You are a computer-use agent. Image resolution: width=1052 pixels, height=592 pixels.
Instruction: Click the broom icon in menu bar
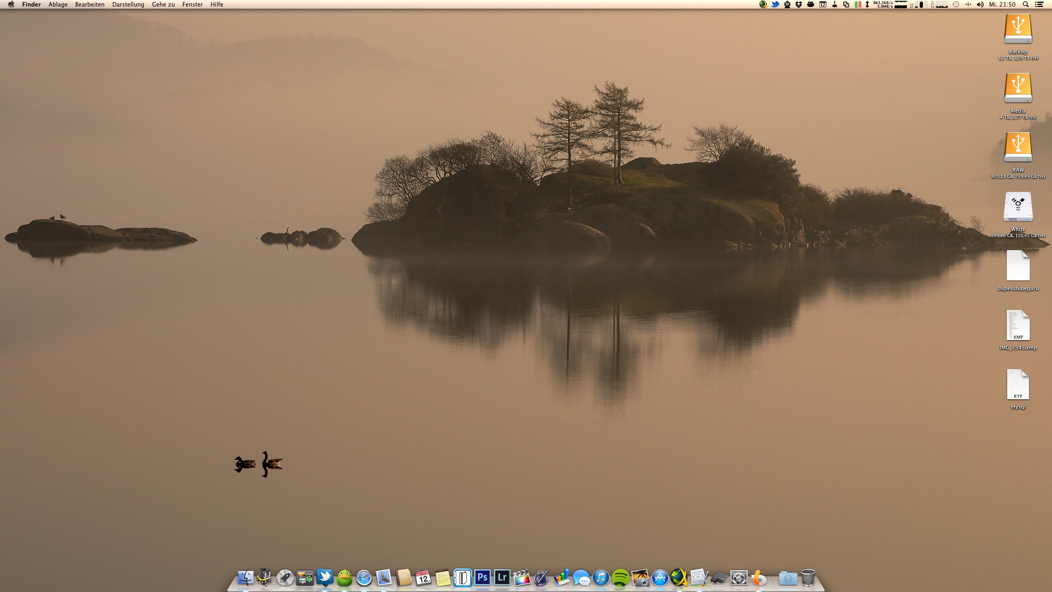coord(835,5)
